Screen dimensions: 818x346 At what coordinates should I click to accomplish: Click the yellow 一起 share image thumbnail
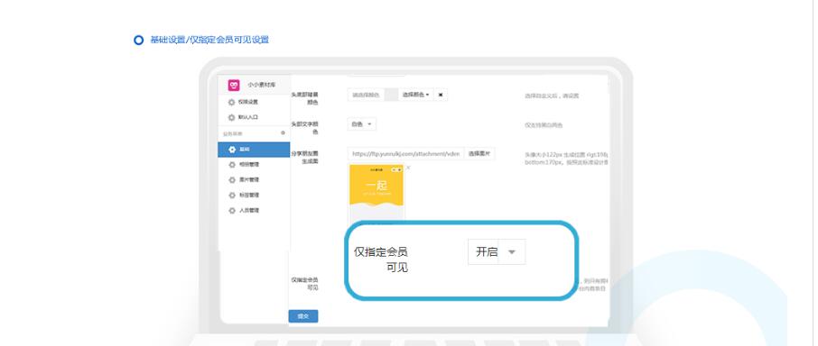click(376, 195)
